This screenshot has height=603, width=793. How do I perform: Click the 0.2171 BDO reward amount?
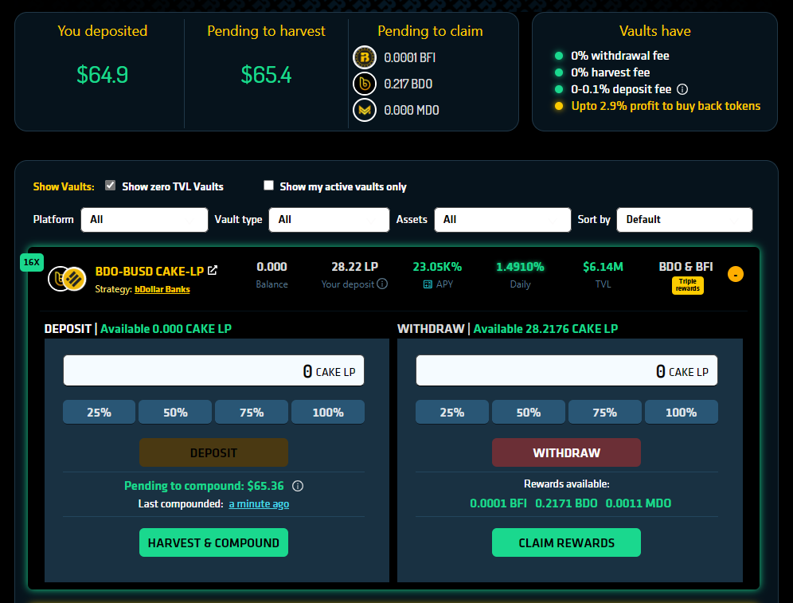[x=566, y=503]
